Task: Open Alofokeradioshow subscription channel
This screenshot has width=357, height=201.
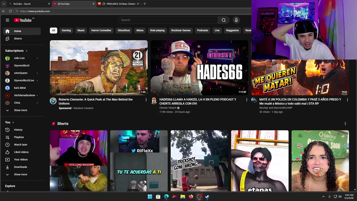Action: tap(22, 95)
